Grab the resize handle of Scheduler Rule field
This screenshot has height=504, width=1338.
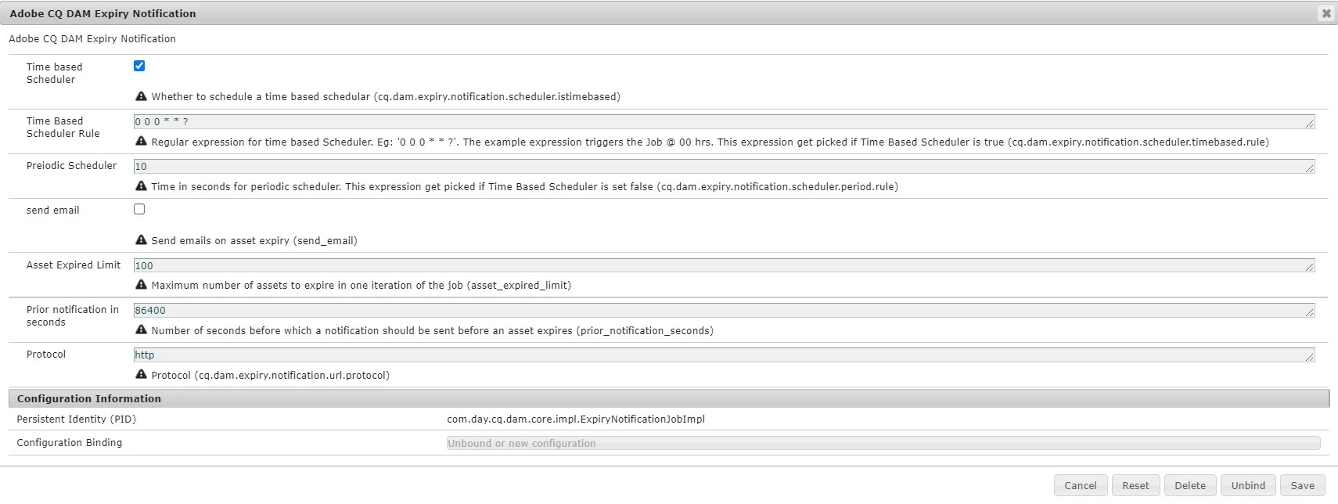pos(1310,124)
